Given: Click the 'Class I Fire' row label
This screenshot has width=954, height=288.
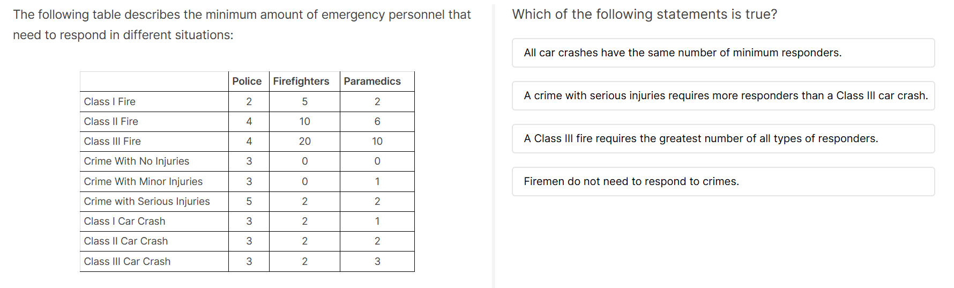Looking at the screenshot, I should pos(110,101).
